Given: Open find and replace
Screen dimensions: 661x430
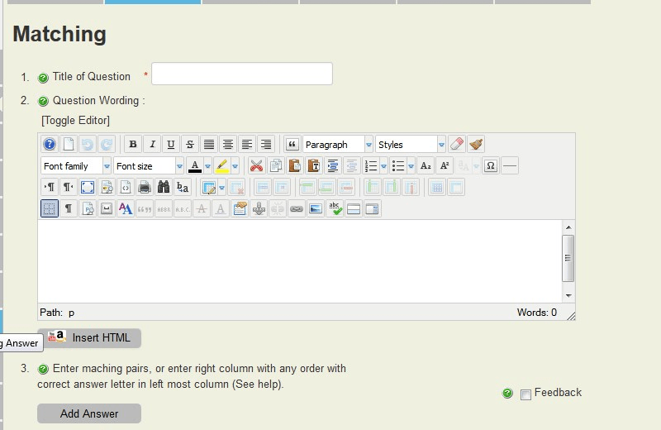Looking at the screenshot, I should point(183,188).
